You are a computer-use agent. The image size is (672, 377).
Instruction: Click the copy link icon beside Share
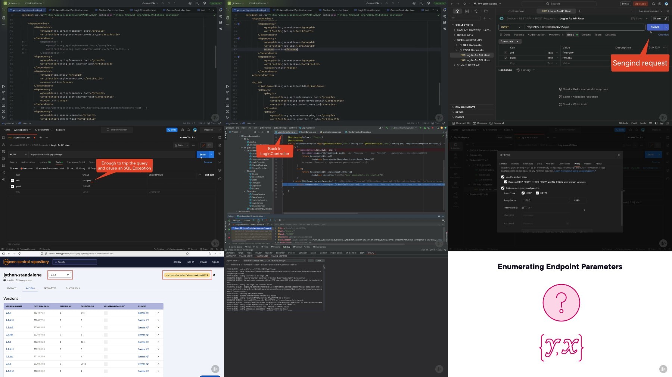pyautogui.click(x=666, y=18)
